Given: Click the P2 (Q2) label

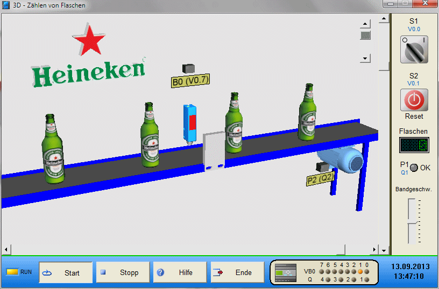Looking at the screenshot, I should coord(321,179).
